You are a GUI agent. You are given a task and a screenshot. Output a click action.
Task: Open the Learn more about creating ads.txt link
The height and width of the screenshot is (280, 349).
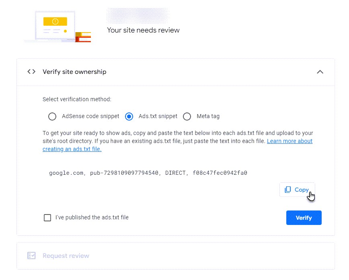289,141
